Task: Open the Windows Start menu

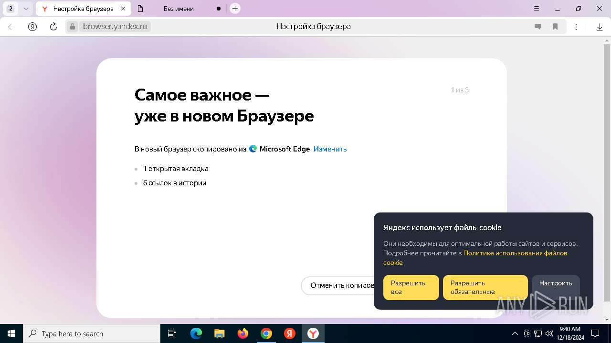Action: coord(11,333)
